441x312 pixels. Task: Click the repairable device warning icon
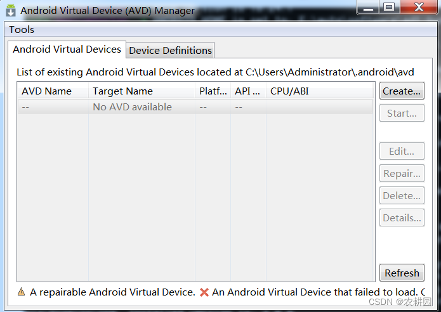coord(22,292)
